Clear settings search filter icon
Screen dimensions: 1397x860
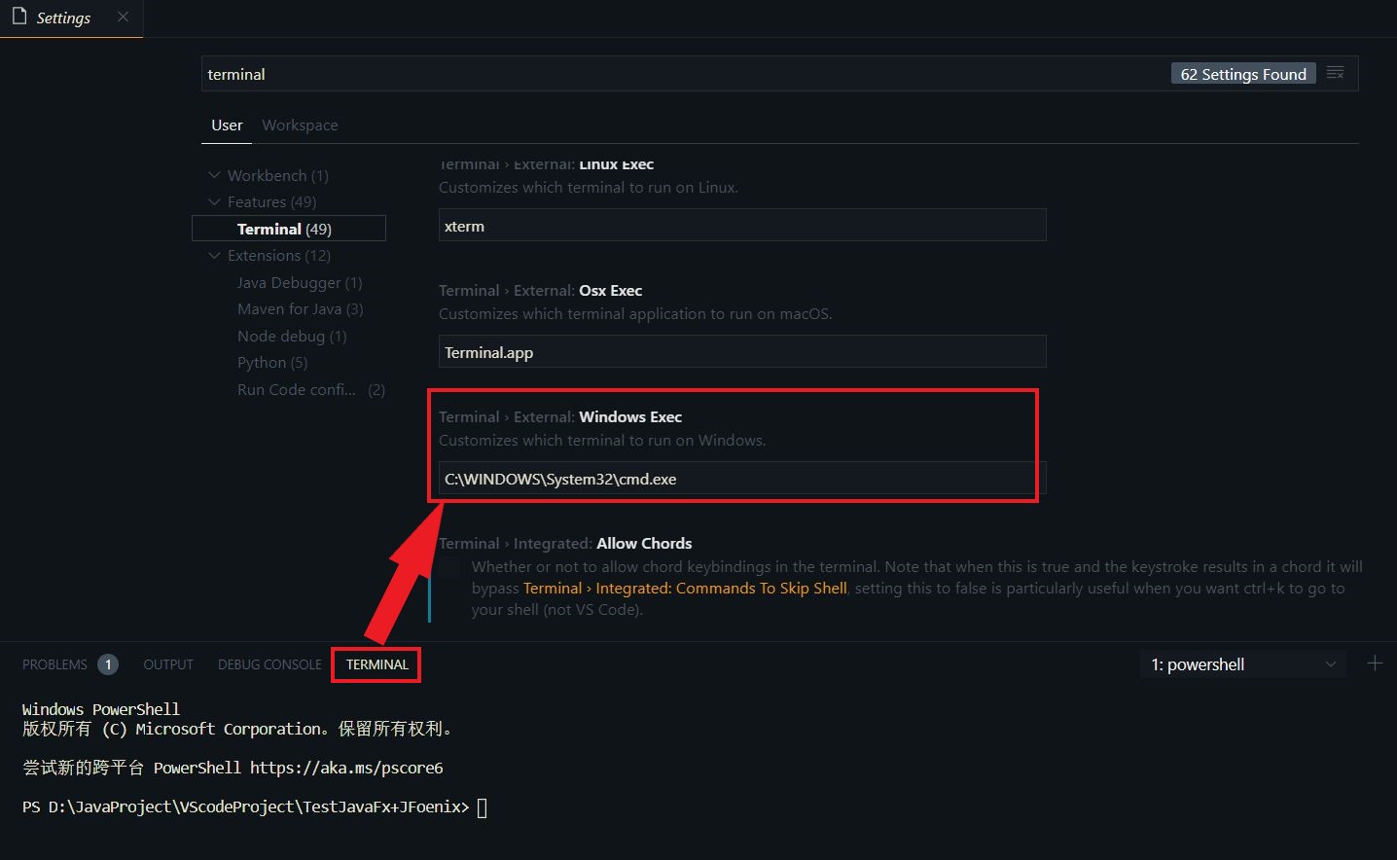point(1335,73)
